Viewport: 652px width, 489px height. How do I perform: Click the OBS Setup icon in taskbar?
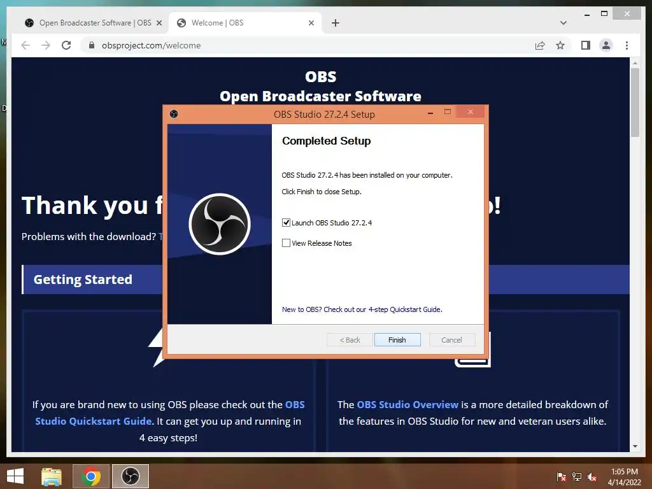pos(130,476)
